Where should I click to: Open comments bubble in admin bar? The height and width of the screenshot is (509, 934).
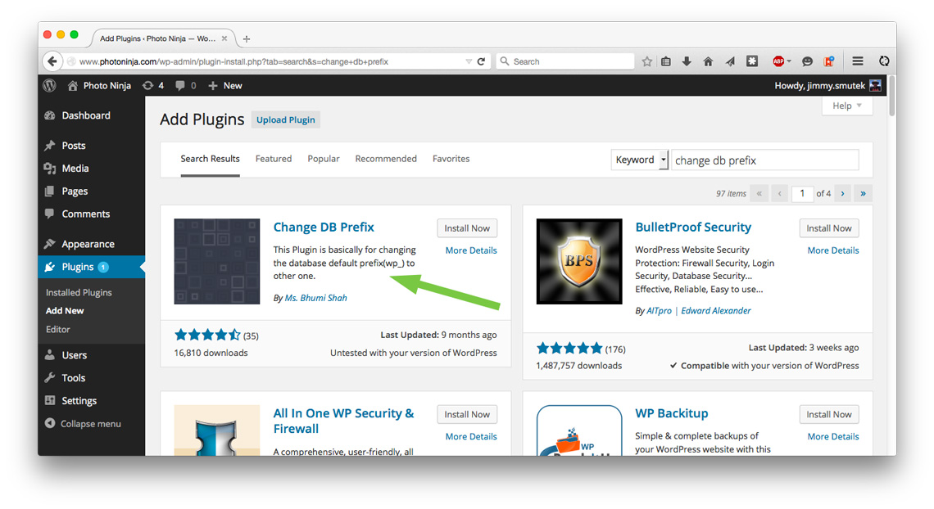pos(185,86)
